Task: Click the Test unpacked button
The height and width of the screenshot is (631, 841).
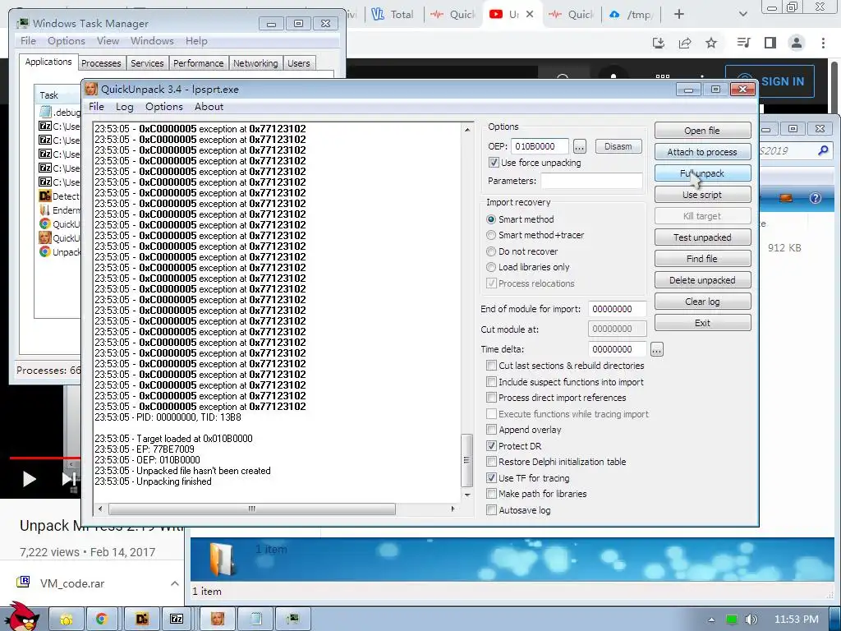Action: [x=702, y=237]
